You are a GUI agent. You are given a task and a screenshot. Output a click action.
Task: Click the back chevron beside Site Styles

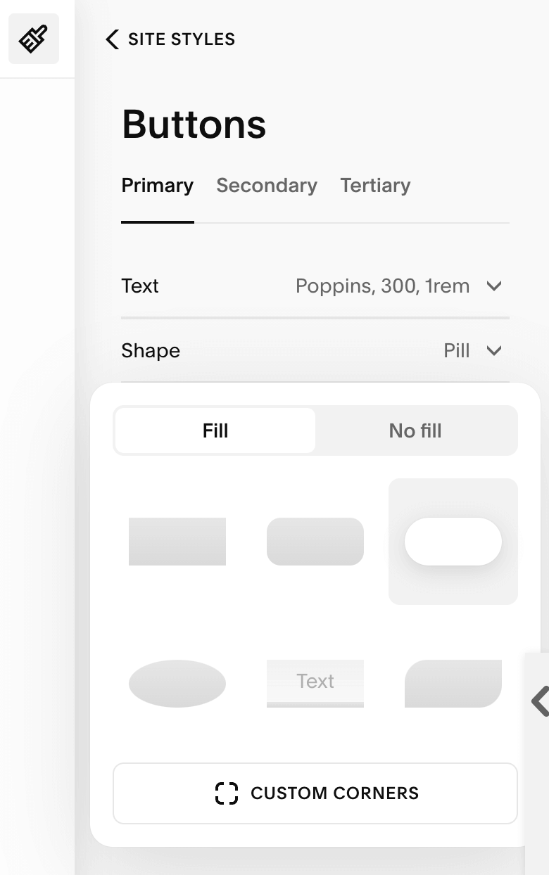coord(112,39)
